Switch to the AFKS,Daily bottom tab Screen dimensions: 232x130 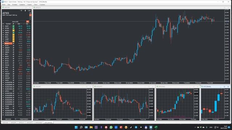[x=39, y=123]
